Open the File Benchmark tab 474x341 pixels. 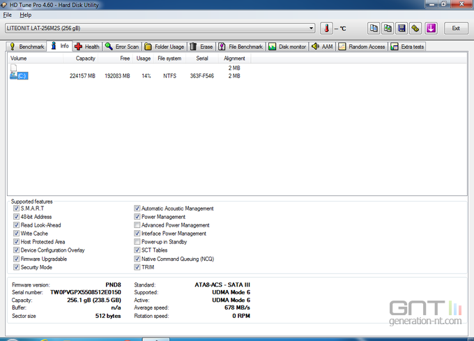tap(240, 47)
